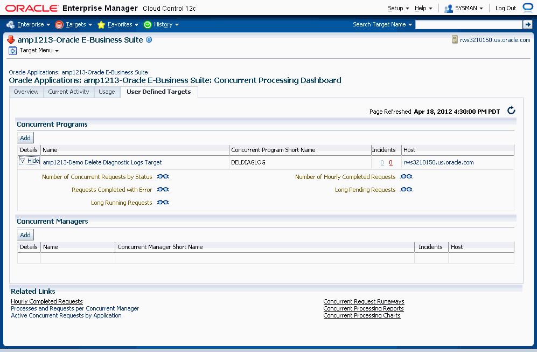Viewport: 537px width, 352px height.
Task: Open the rws3210150 host link in table row
Action: (x=438, y=162)
